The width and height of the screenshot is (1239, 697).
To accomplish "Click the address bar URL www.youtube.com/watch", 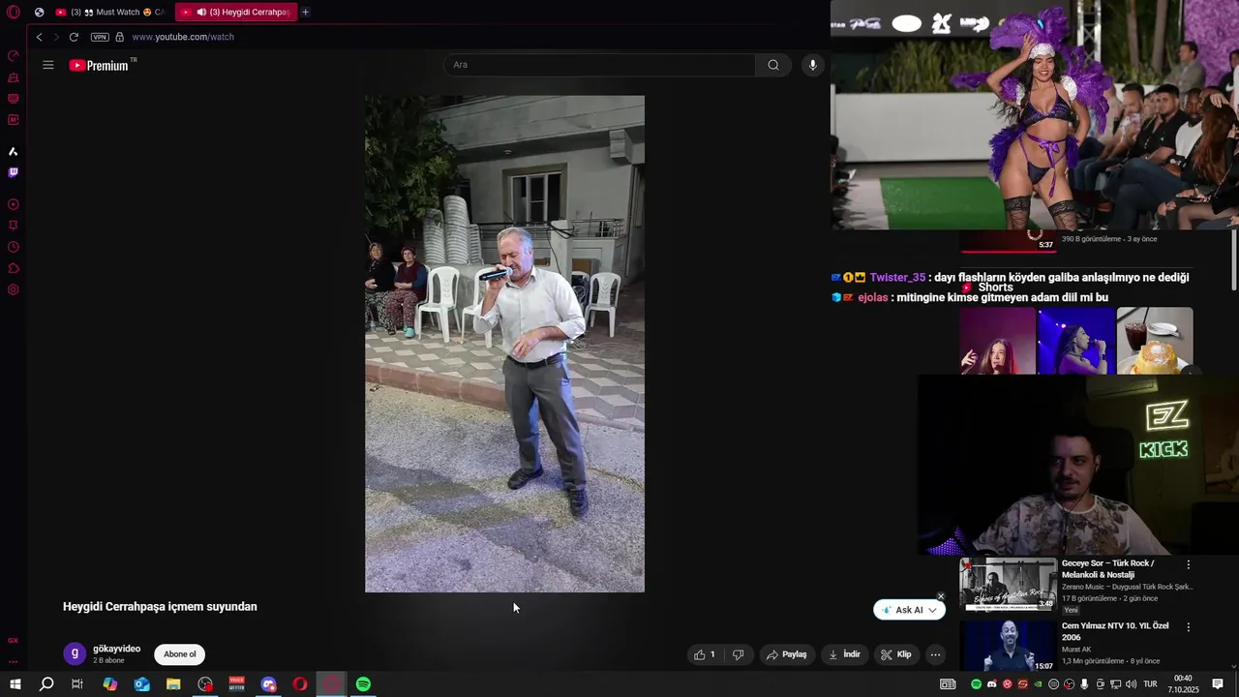I will 183,37.
